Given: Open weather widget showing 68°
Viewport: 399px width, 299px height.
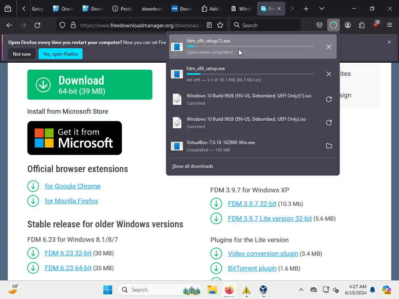Looking at the screenshot, I should tap(13, 290).
